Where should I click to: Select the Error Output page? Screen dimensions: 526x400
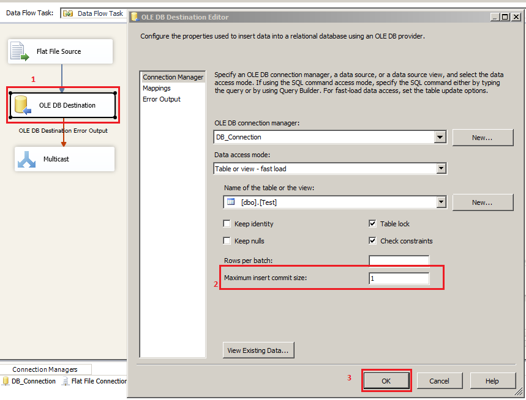click(161, 98)
